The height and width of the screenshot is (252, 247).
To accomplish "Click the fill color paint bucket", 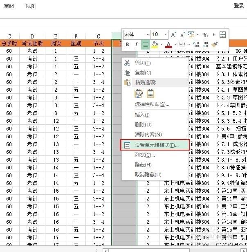I will [155, 45].
